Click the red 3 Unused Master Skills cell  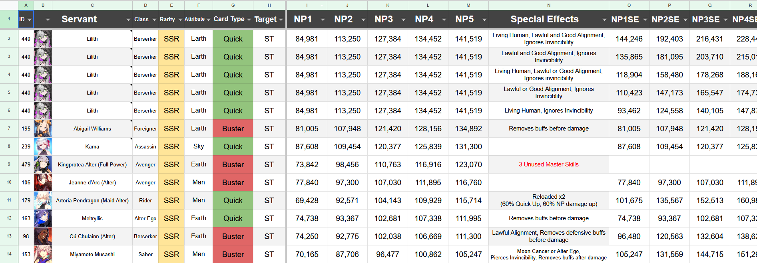point(549,164)
